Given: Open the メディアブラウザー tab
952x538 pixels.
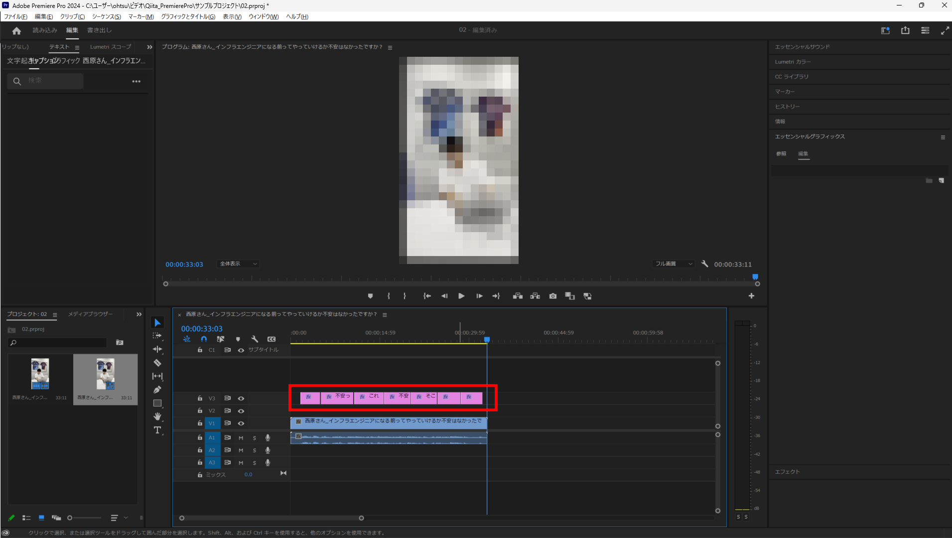Looking at the screenshot, I should (91, 314).
